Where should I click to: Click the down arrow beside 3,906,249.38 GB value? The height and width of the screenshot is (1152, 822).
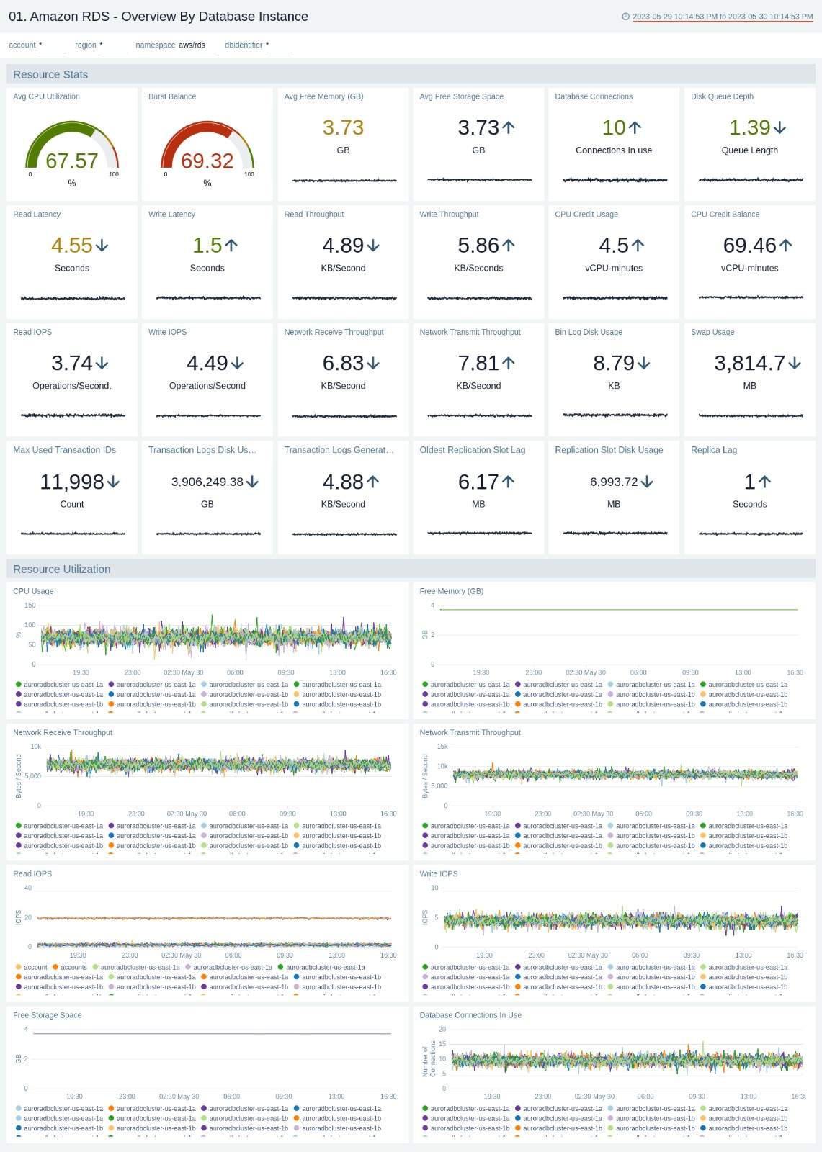[x=252, y=482]
